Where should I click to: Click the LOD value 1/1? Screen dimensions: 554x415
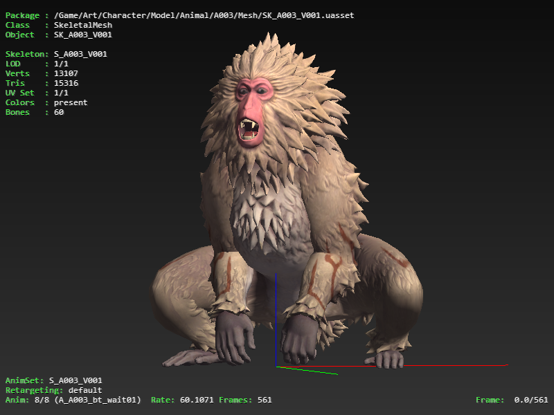61,64
